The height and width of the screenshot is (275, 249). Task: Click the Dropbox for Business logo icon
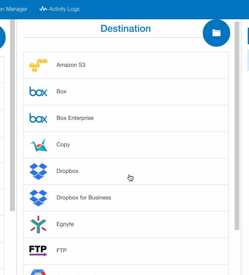[38, 198]
